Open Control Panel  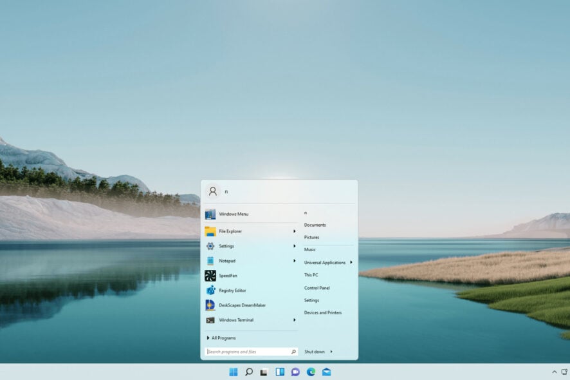click(x=317, y=288)
